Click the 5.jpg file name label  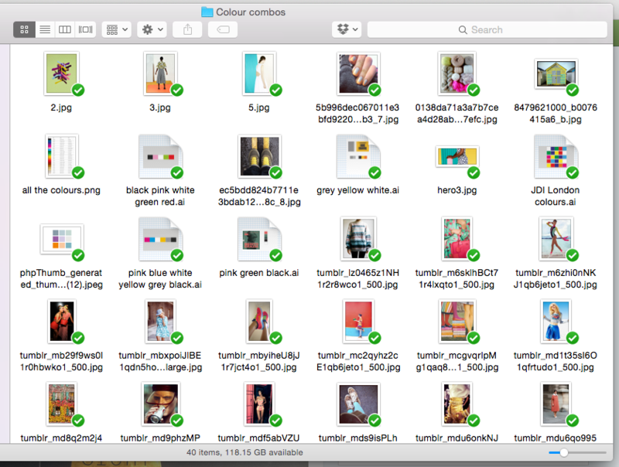point(258,107)
